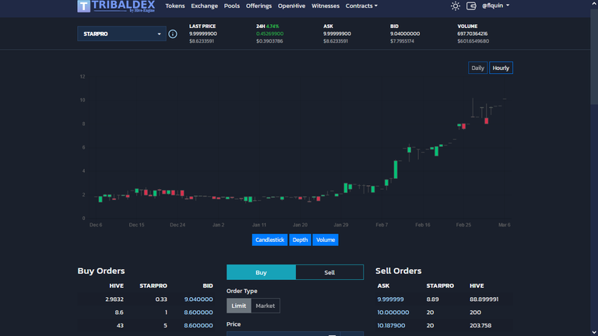The width and height of the screenshot is (598, 336).
Task: Switch chart to Hourly view
Action: (x=501, y=68)
